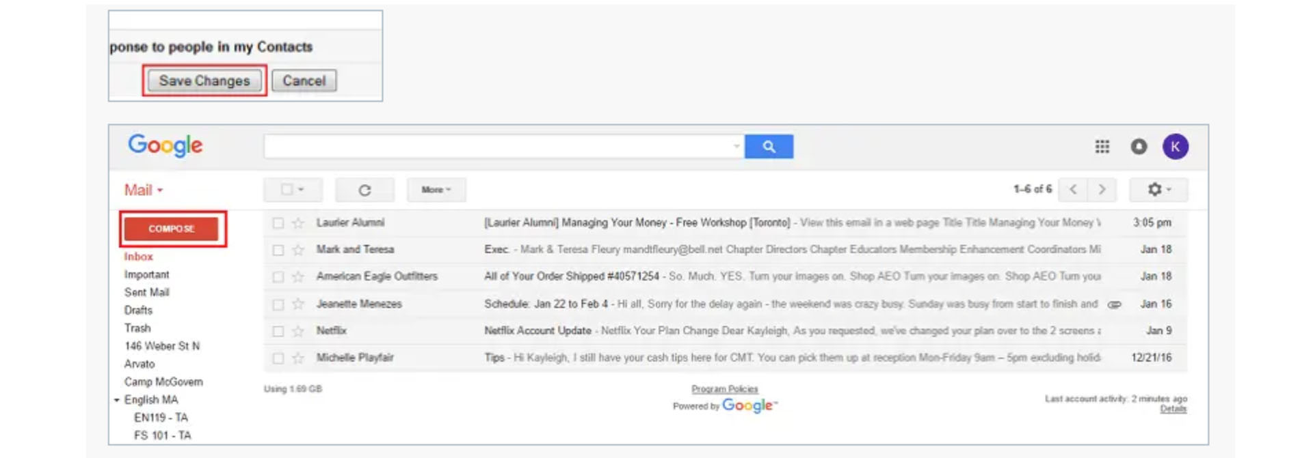Star the Mark and Teresa email
The image size is (1313, 458).
click(x=298, y=250)
